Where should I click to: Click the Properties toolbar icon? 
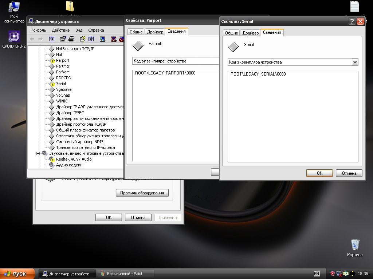pyautogui.click(x=63, y=39)
